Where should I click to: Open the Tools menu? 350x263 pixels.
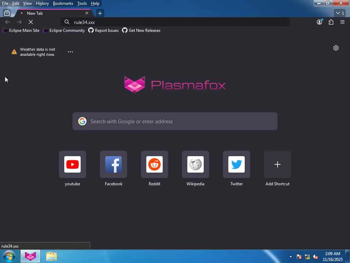pos(82,3)
